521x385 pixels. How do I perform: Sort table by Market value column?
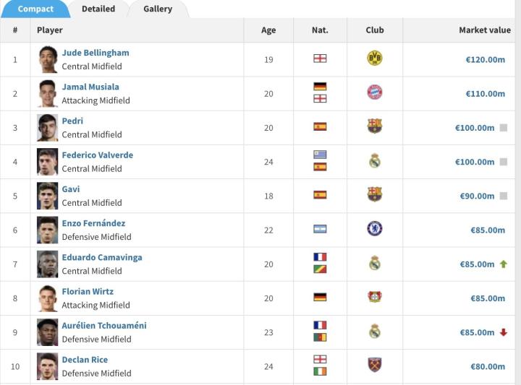click(484, 30)
